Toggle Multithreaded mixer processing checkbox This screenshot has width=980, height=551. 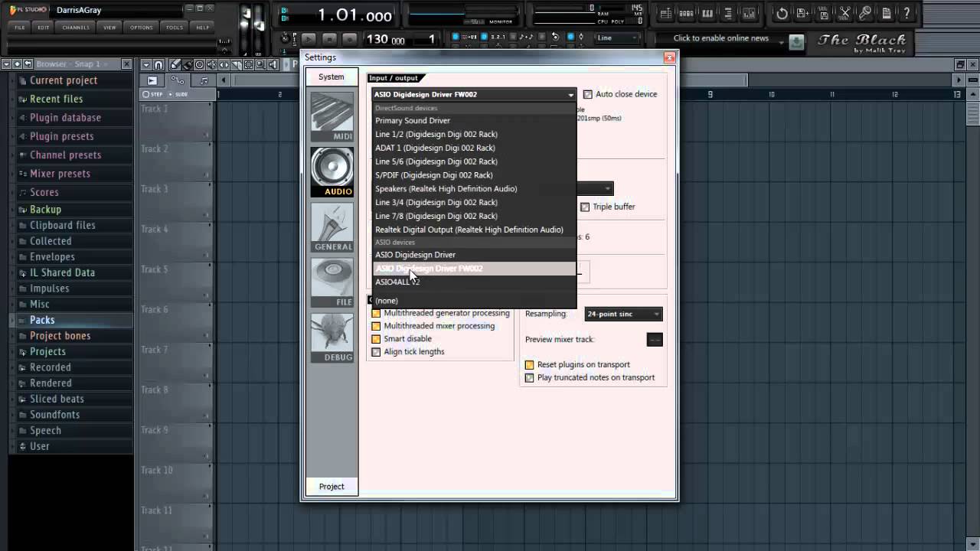click(376, 326)
